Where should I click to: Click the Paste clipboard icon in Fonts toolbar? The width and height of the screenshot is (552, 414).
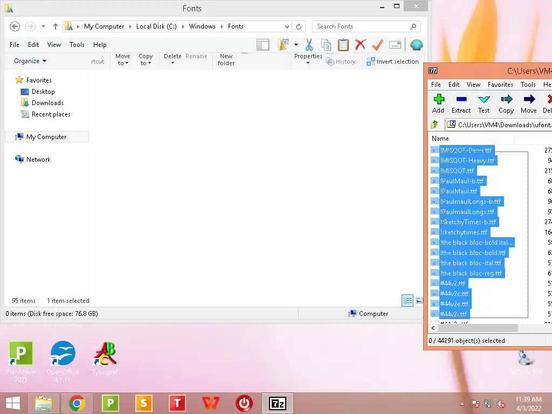tap(343, 45)
